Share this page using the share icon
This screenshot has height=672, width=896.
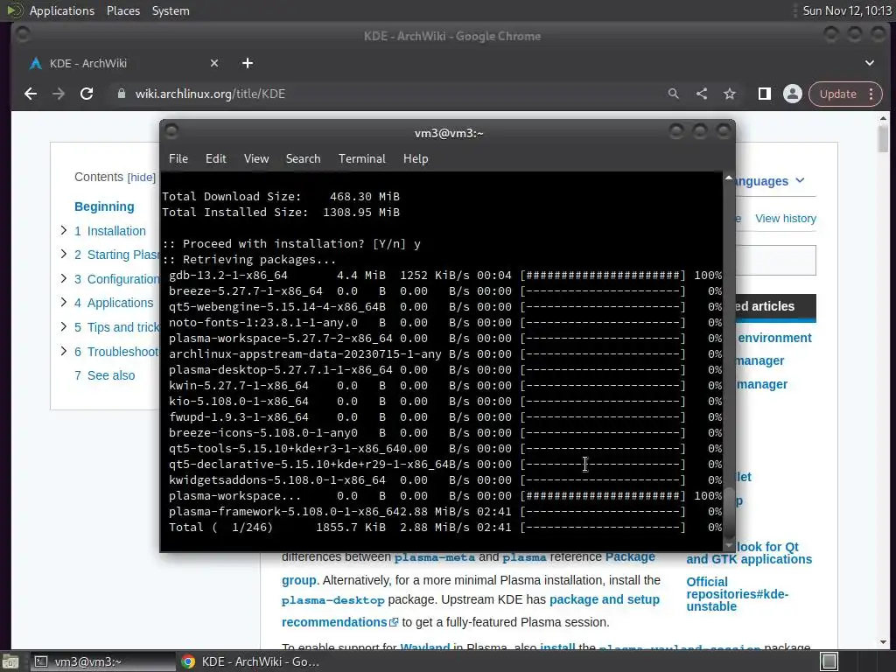coord(702,94)
